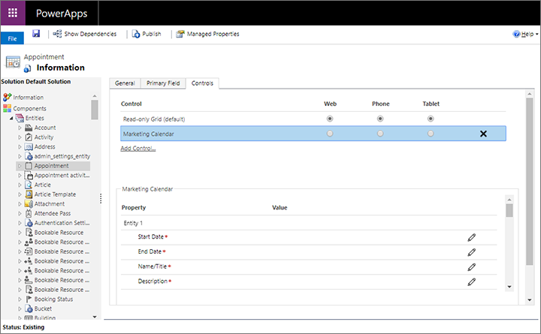Viewport: 541px width, 334px height.
Task: Edit the Start Date property pencil
Action: pos(471,237)
